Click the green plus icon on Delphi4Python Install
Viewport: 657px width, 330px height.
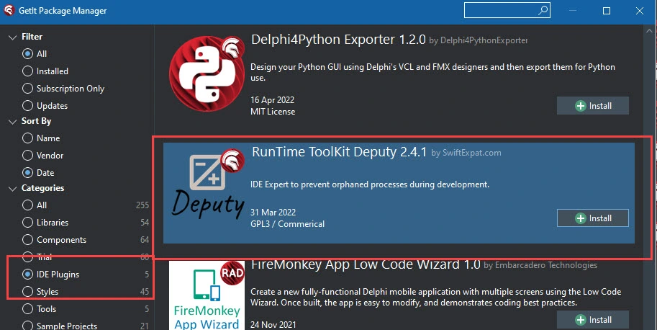click(x=581, y=106)
